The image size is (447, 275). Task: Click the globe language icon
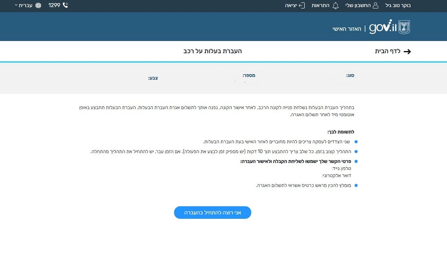(38, 6)
